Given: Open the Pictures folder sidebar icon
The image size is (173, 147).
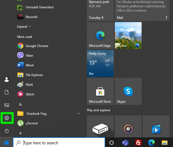Looking at the screenshot, I should point(7,105).
